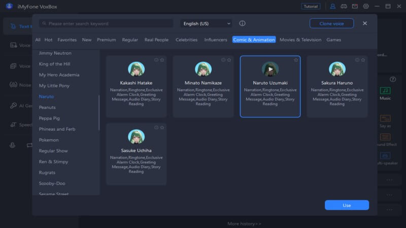The image size is (406, 228).
Task: Open the Text to speech sidebar icon
Action: tap(13, 26)
